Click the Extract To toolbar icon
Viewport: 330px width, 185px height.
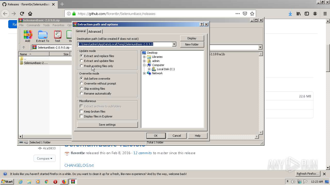(x=43, y=36)
